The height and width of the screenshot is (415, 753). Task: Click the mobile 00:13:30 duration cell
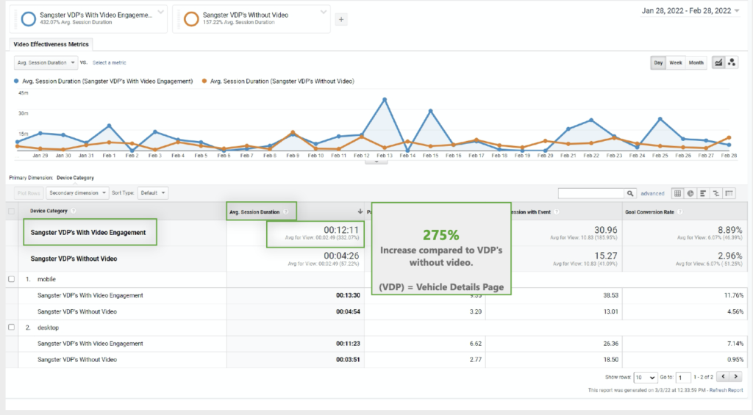pos(348,295)
